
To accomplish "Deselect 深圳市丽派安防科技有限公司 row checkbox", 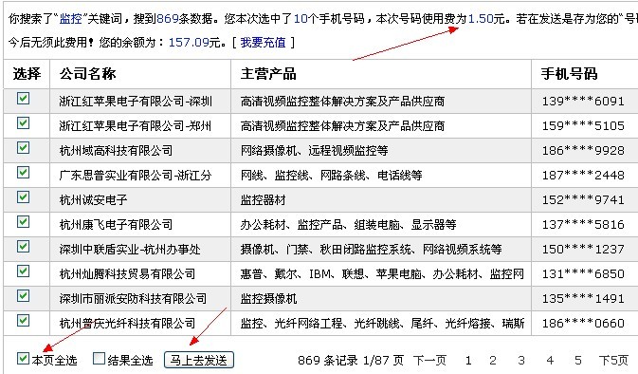I will click(23, 296).
